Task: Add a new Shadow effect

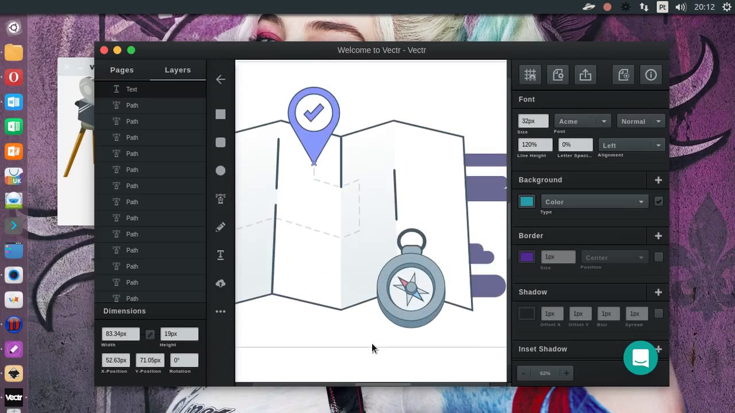Action: tap(658, 292)
